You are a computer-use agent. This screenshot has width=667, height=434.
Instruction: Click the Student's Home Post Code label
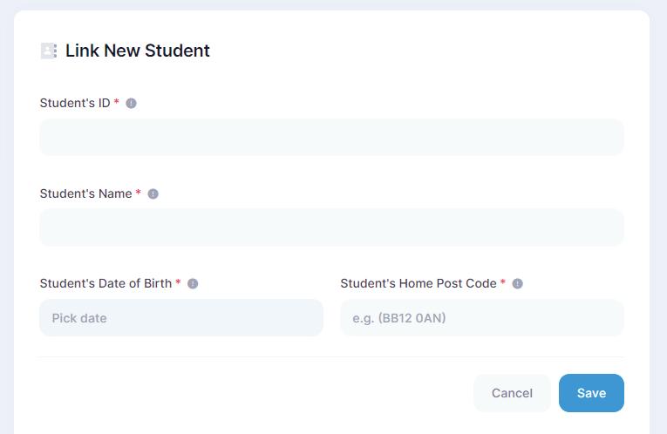pyautogui.click(x=418, y=283)
